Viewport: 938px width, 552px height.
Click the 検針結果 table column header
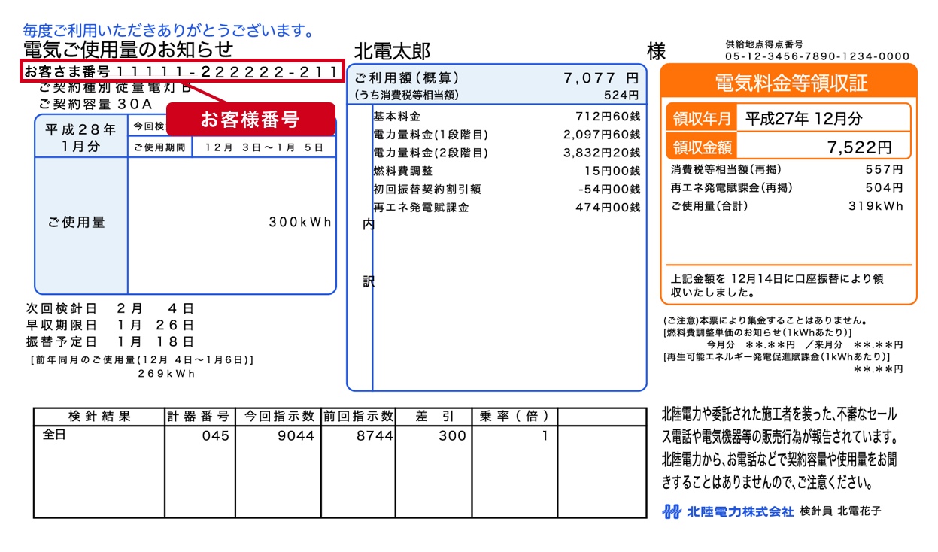[x=99, y=417]
